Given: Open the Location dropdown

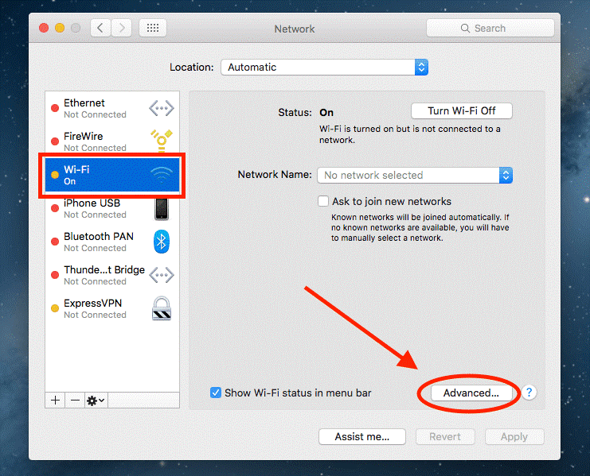Looking at the screenshot, I should [324, 68].
